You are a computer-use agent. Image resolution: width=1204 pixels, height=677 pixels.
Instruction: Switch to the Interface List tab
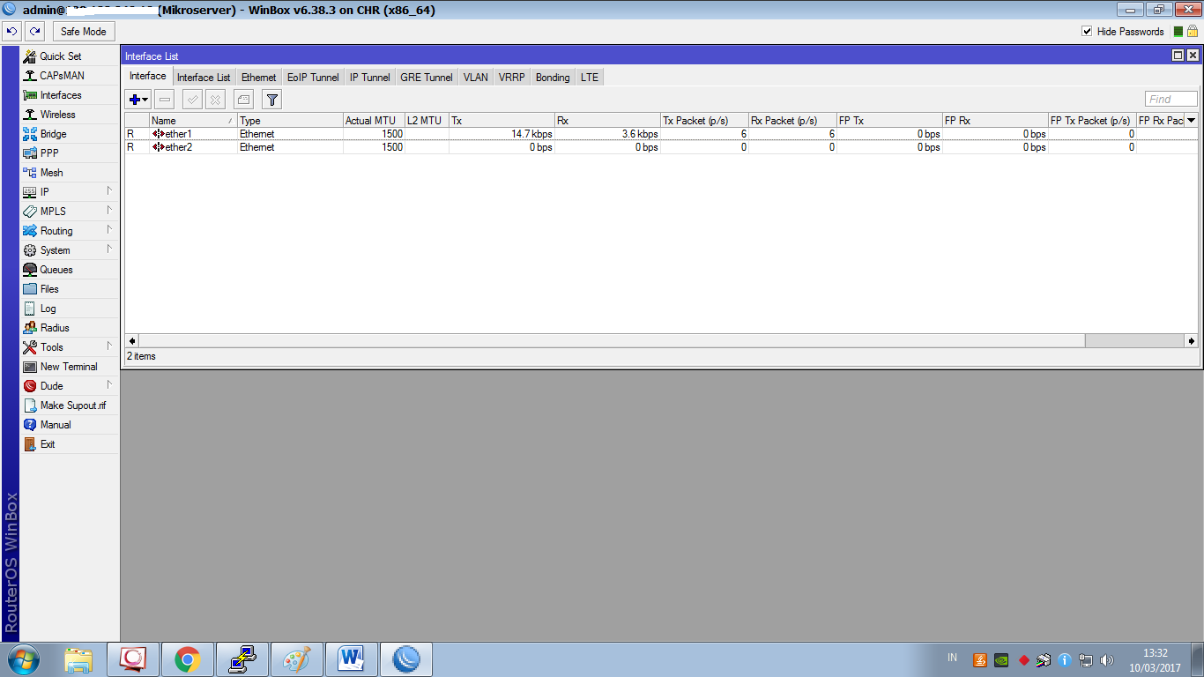click(x=204, y=78)
